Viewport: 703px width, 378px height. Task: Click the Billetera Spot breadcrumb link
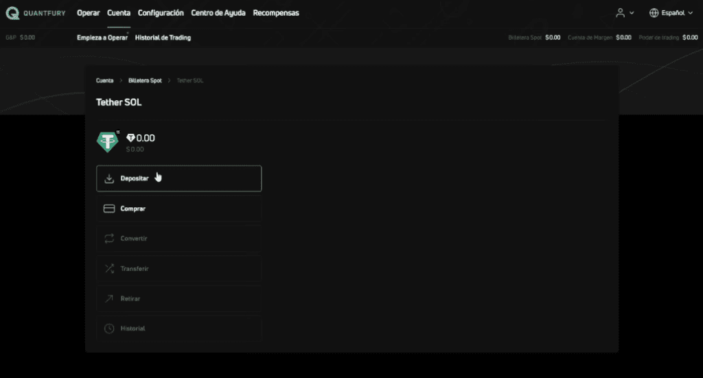[x=145, y=81]
